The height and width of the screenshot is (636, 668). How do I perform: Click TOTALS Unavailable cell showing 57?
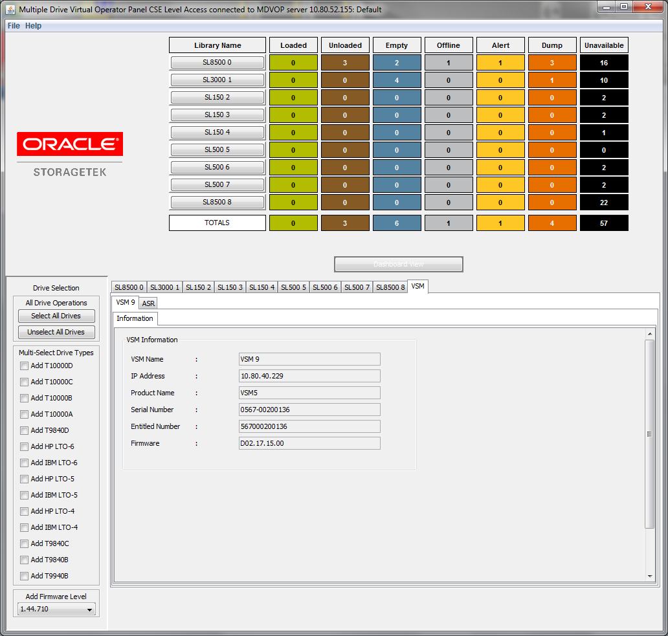tap(604, 223)
